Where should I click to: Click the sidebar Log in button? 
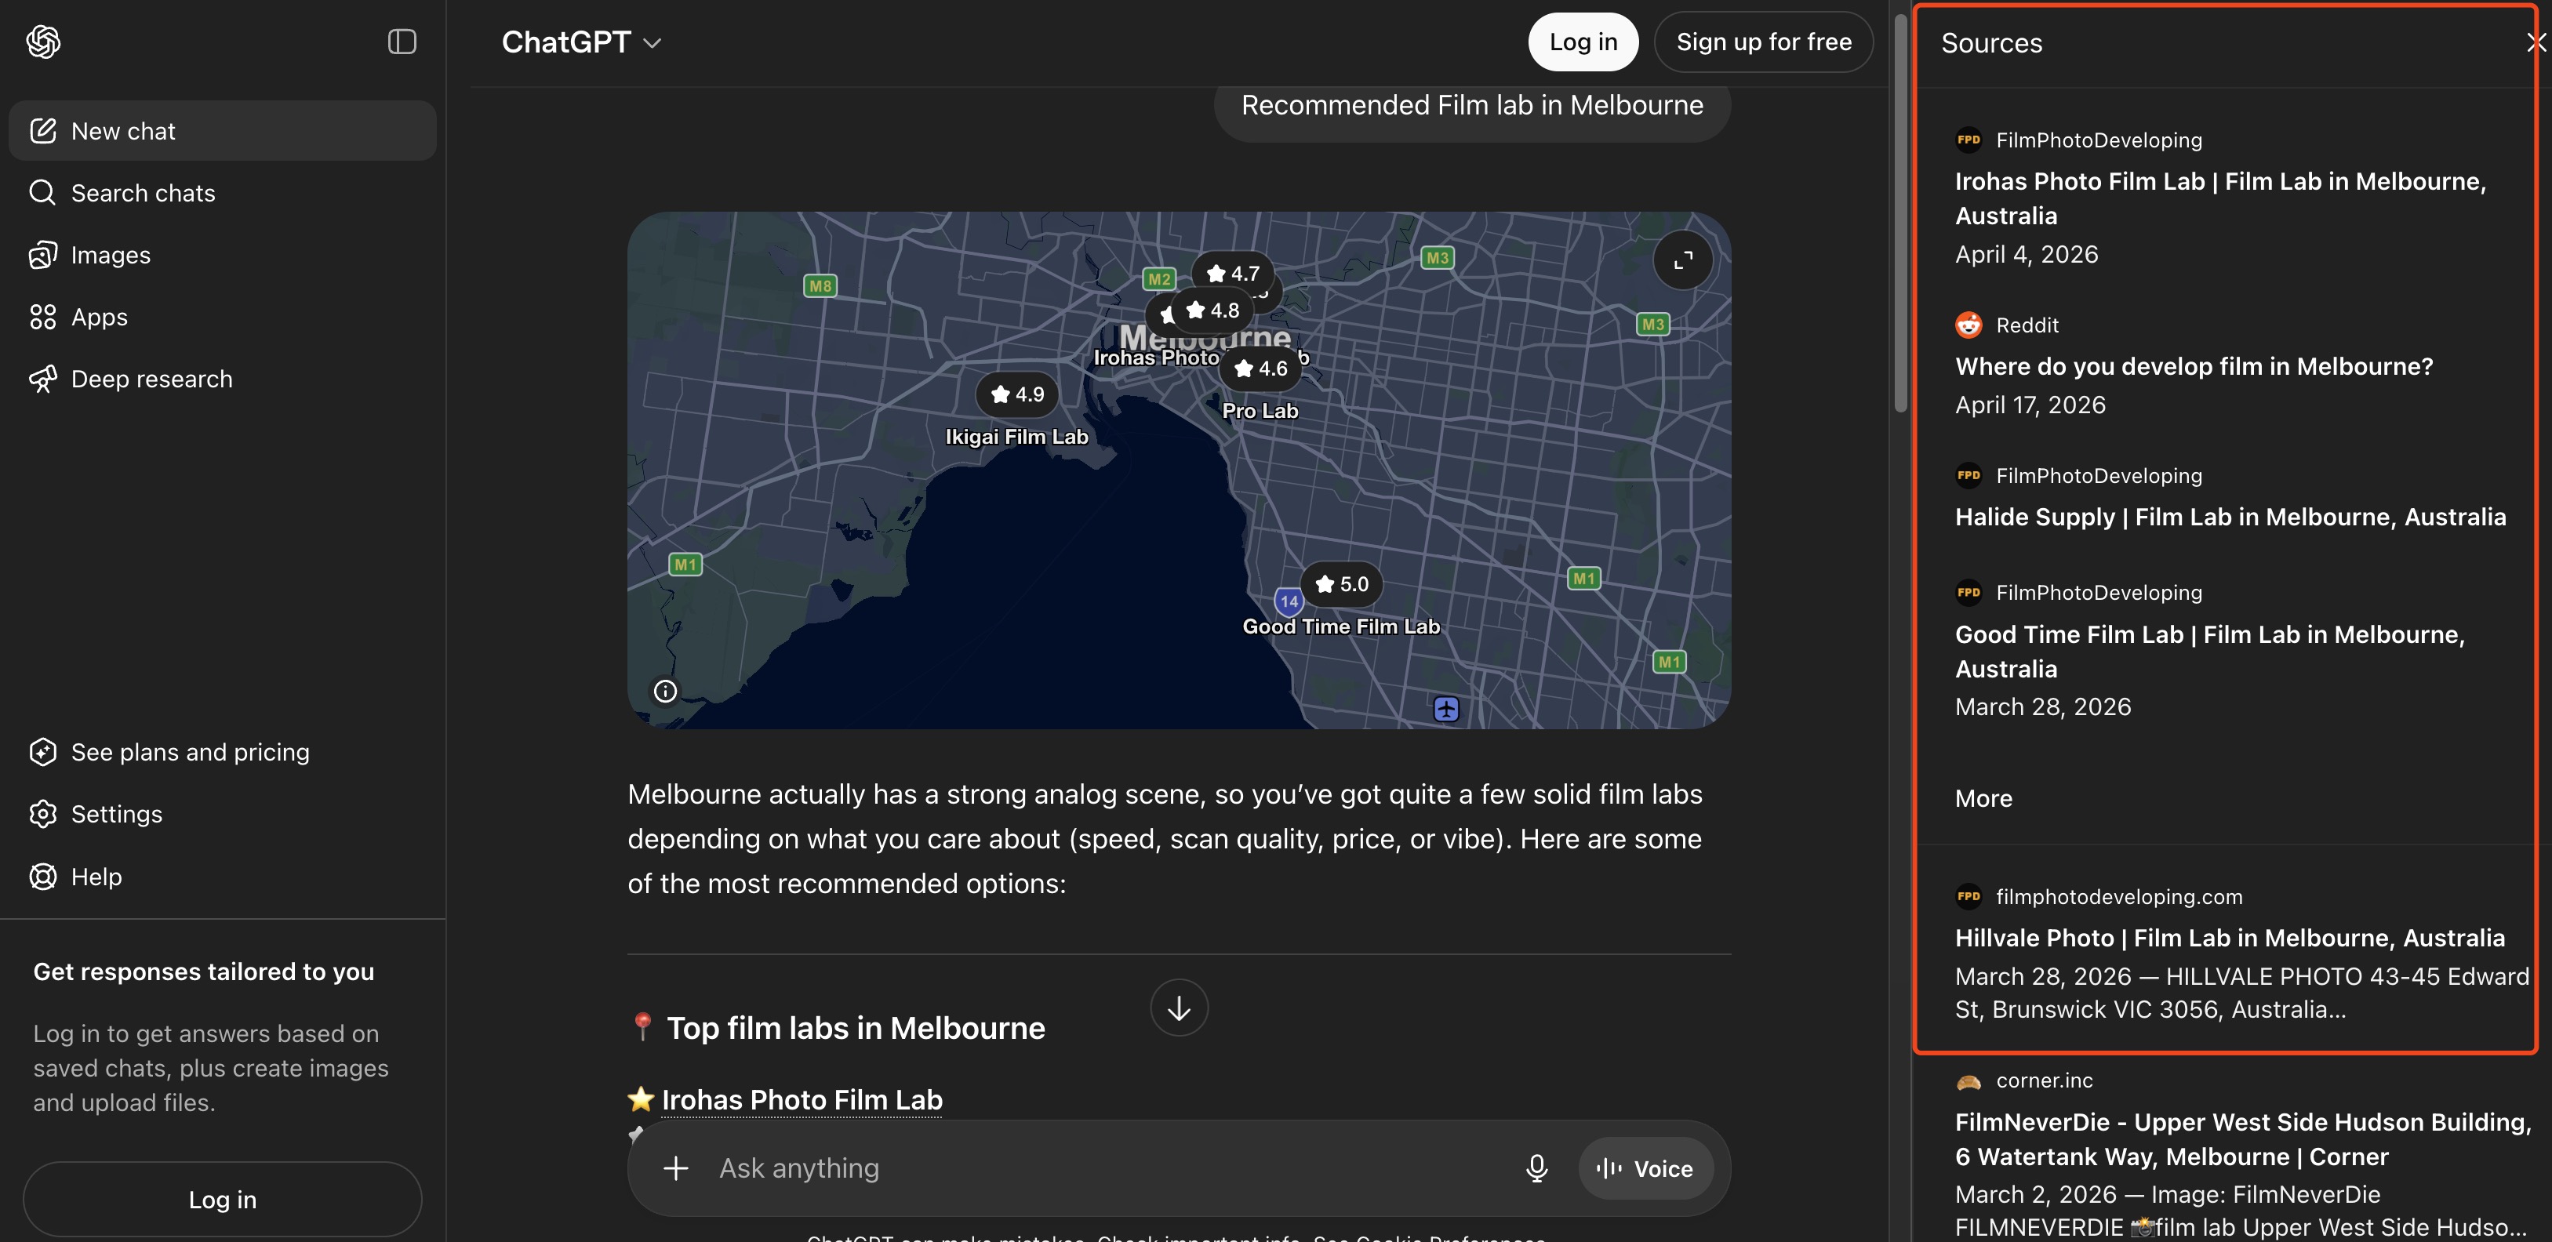pyautogui.click(x=222, y=1200)
